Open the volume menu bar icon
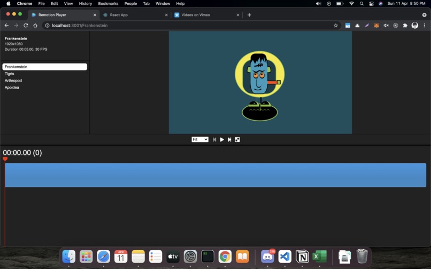 point(318,4)
